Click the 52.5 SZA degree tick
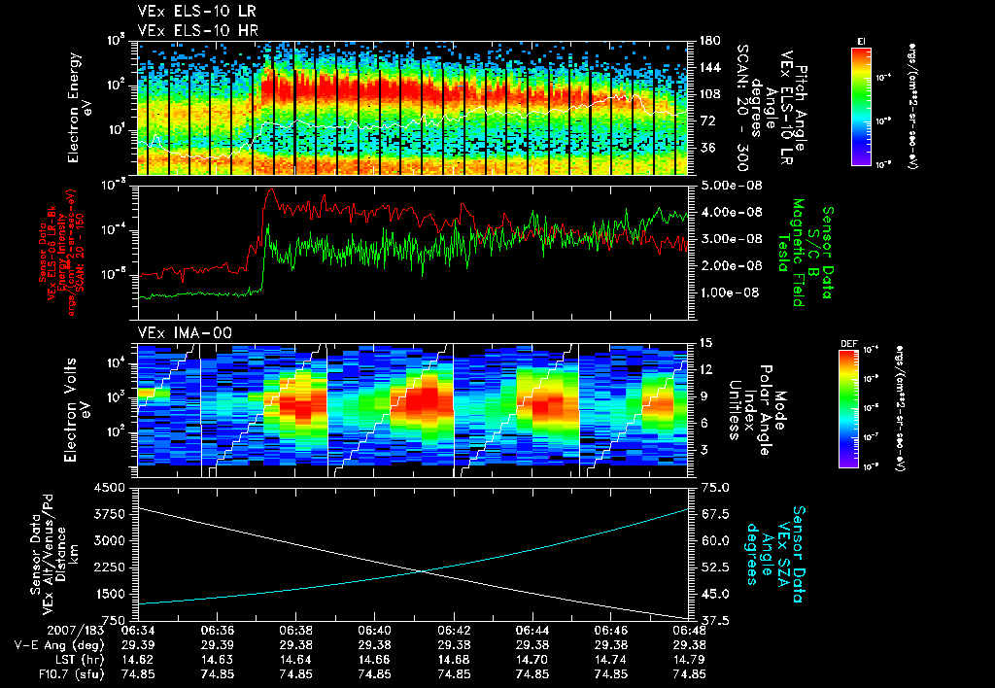 (x=716, y=568)
